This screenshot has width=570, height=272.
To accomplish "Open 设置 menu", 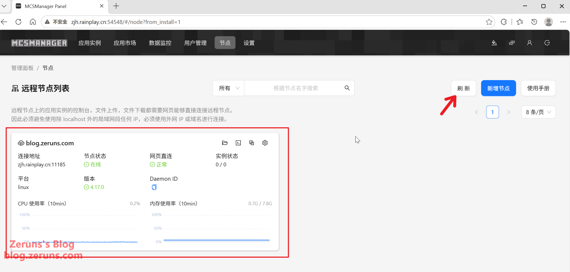I will click(249, 43).
